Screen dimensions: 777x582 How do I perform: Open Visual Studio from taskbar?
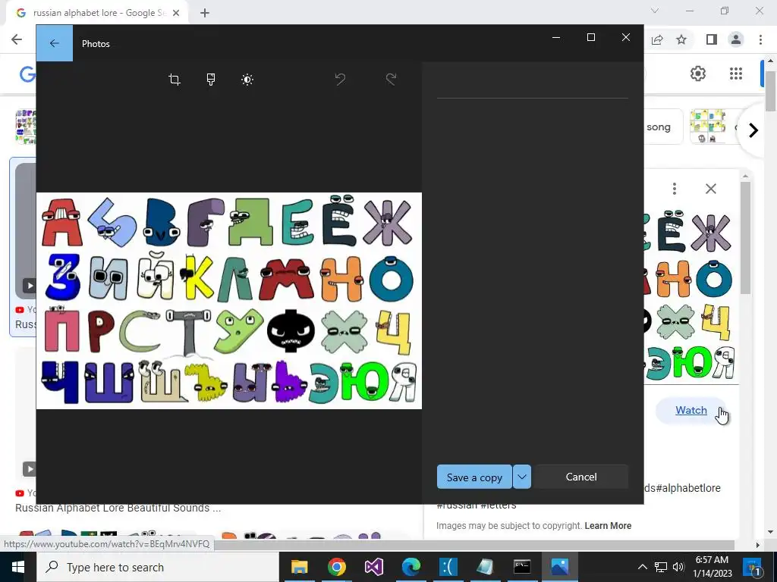(373, 567)
